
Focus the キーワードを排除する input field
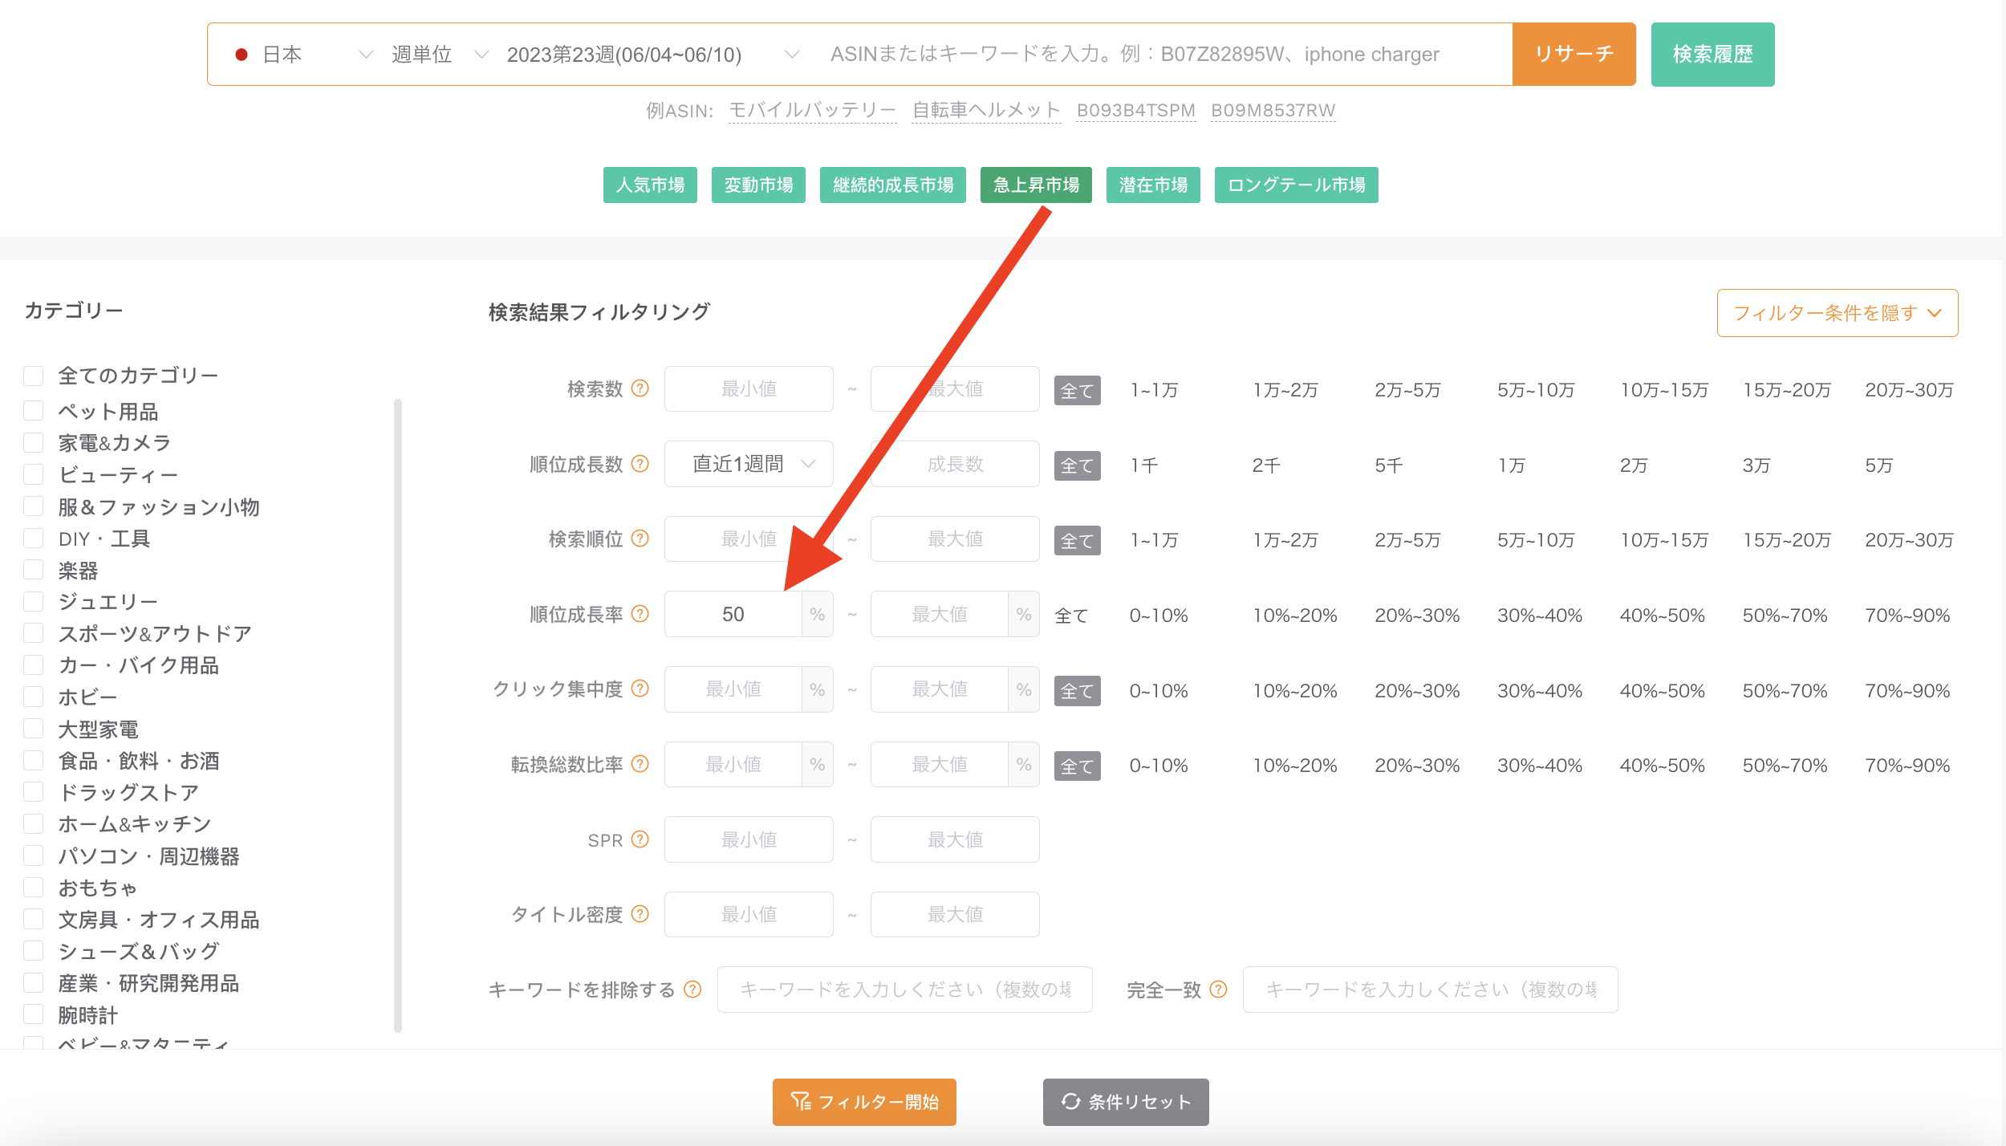pyautogui.click(x=904, y=990)
